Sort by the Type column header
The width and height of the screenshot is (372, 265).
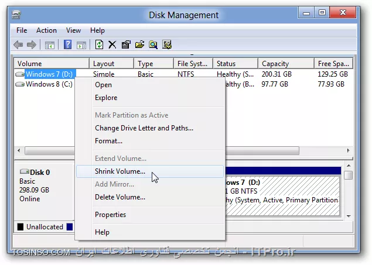coord(153,63)
